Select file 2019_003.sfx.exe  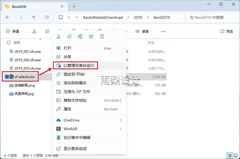[x=28, y=68]
